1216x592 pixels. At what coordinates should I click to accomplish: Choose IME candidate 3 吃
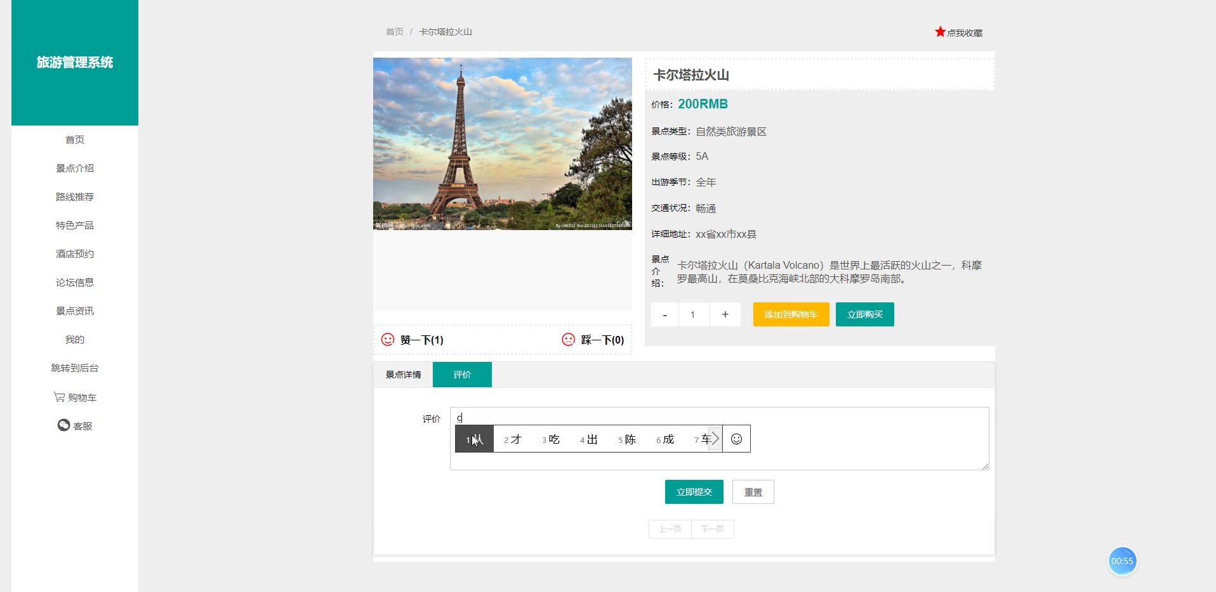coord(550,439)
